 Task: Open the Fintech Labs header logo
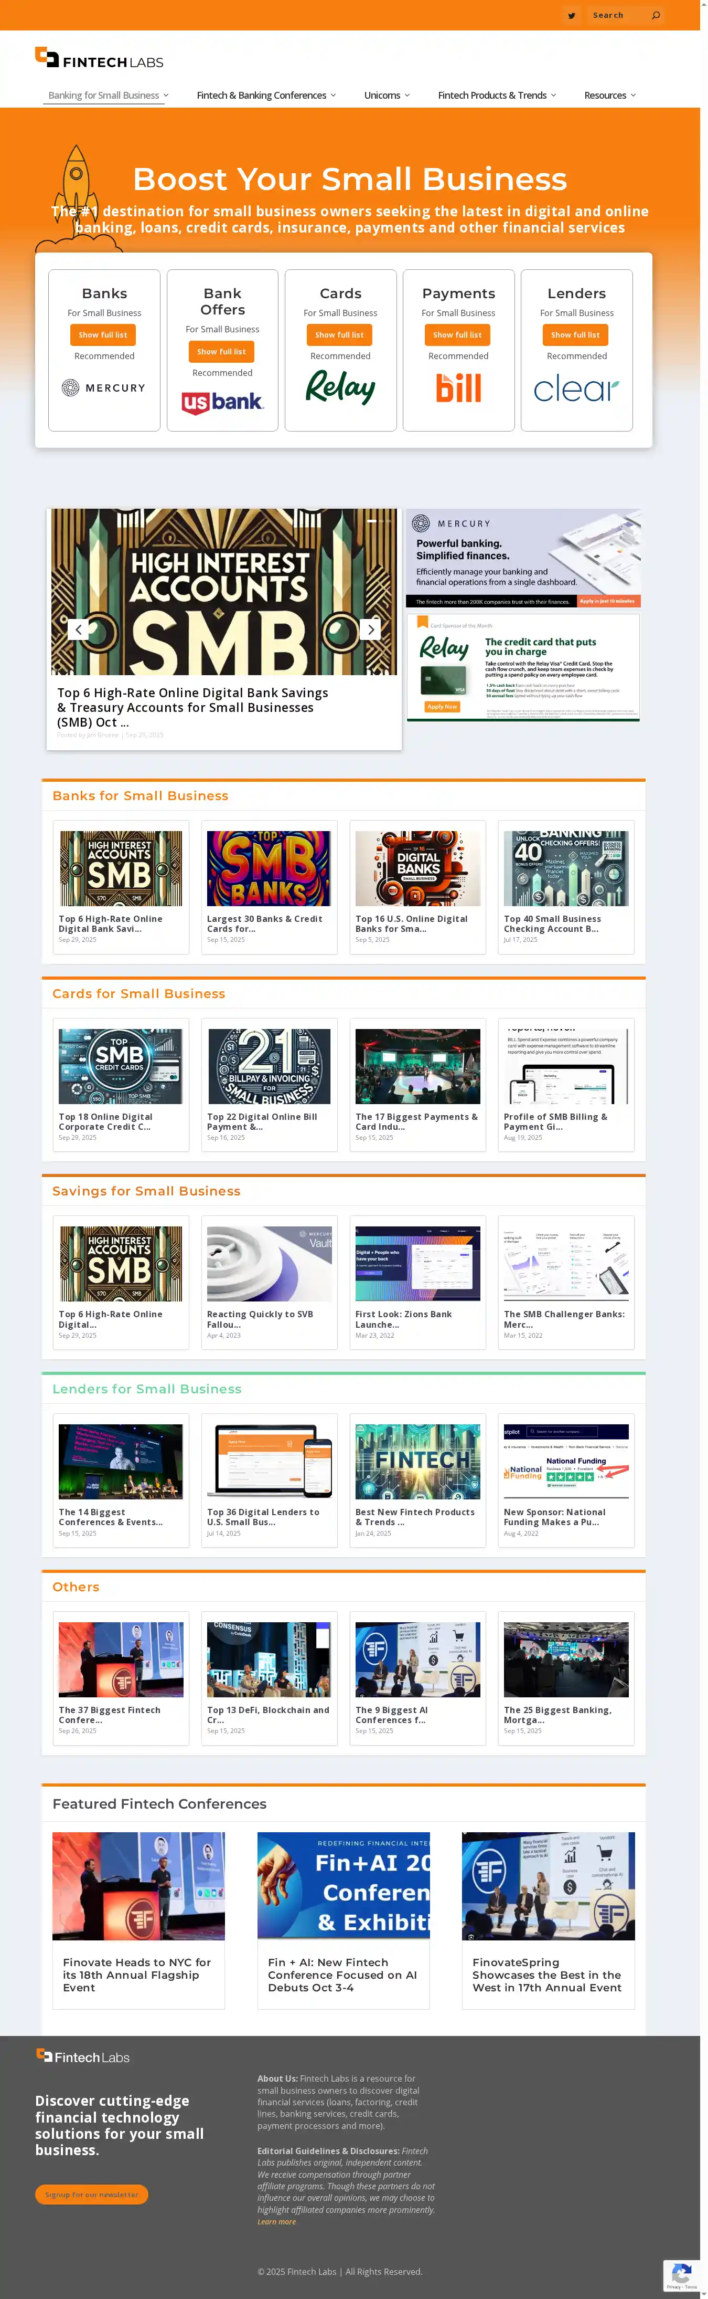(99, 59)
